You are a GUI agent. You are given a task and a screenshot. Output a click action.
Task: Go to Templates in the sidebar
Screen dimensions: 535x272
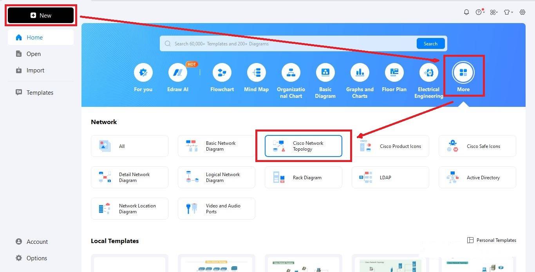pos(41,93)
